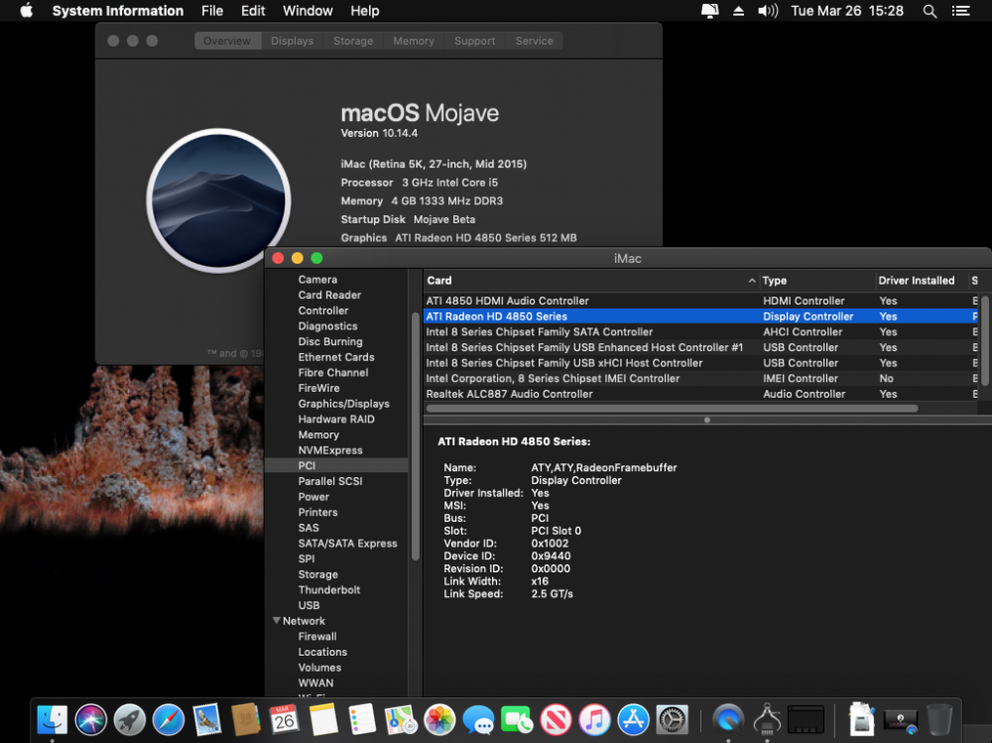Open Mail stamp icon in dock
The image size is (992, 743).
click(207, 720)
